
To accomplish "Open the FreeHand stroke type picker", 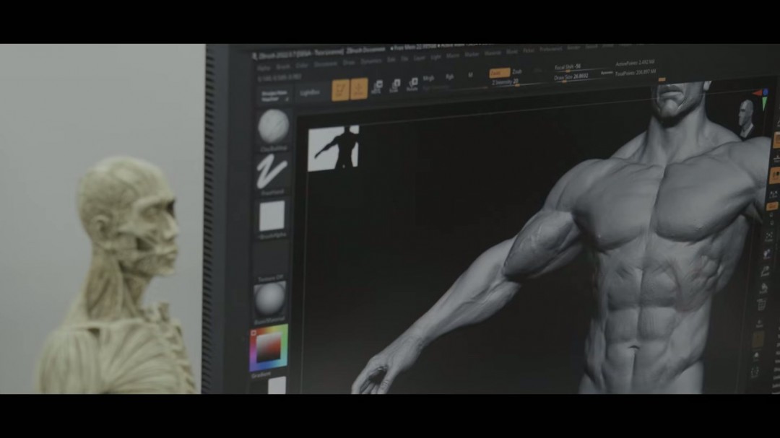I will coord(272,172).
